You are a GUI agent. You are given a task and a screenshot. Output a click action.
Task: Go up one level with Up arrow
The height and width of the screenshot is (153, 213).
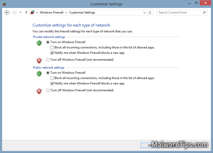pos(26,12)
